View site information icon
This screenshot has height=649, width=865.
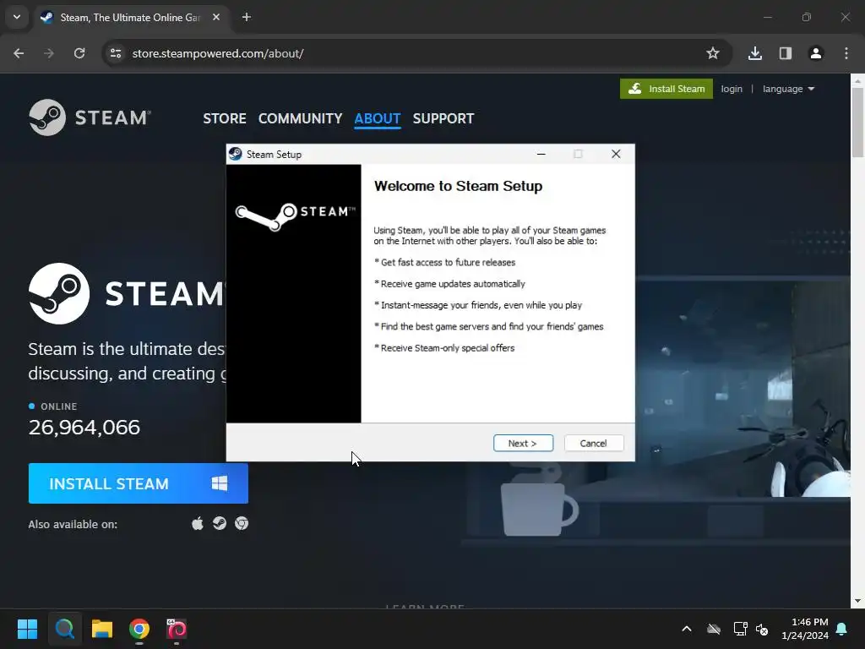pyautogui.click(x=115, y=53)
